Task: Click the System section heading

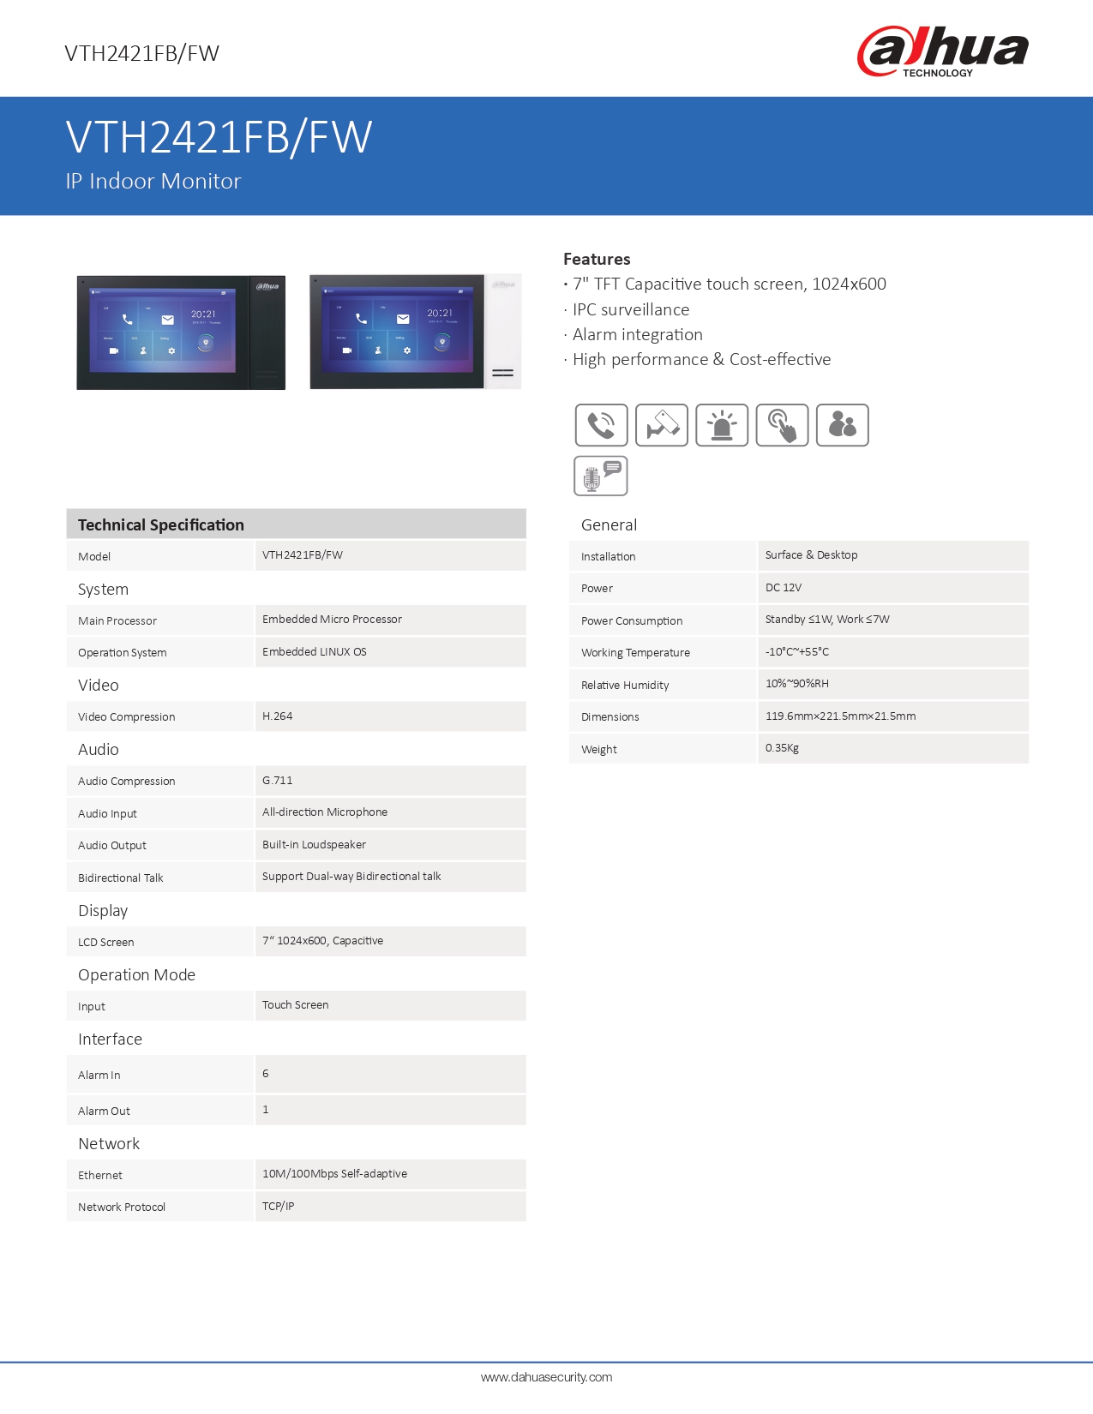Action: (x=103, y=589)
